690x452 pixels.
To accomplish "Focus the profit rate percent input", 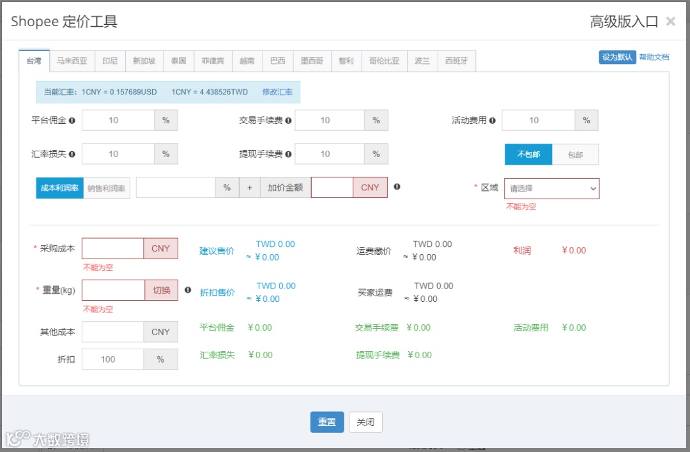I will 176,188.
